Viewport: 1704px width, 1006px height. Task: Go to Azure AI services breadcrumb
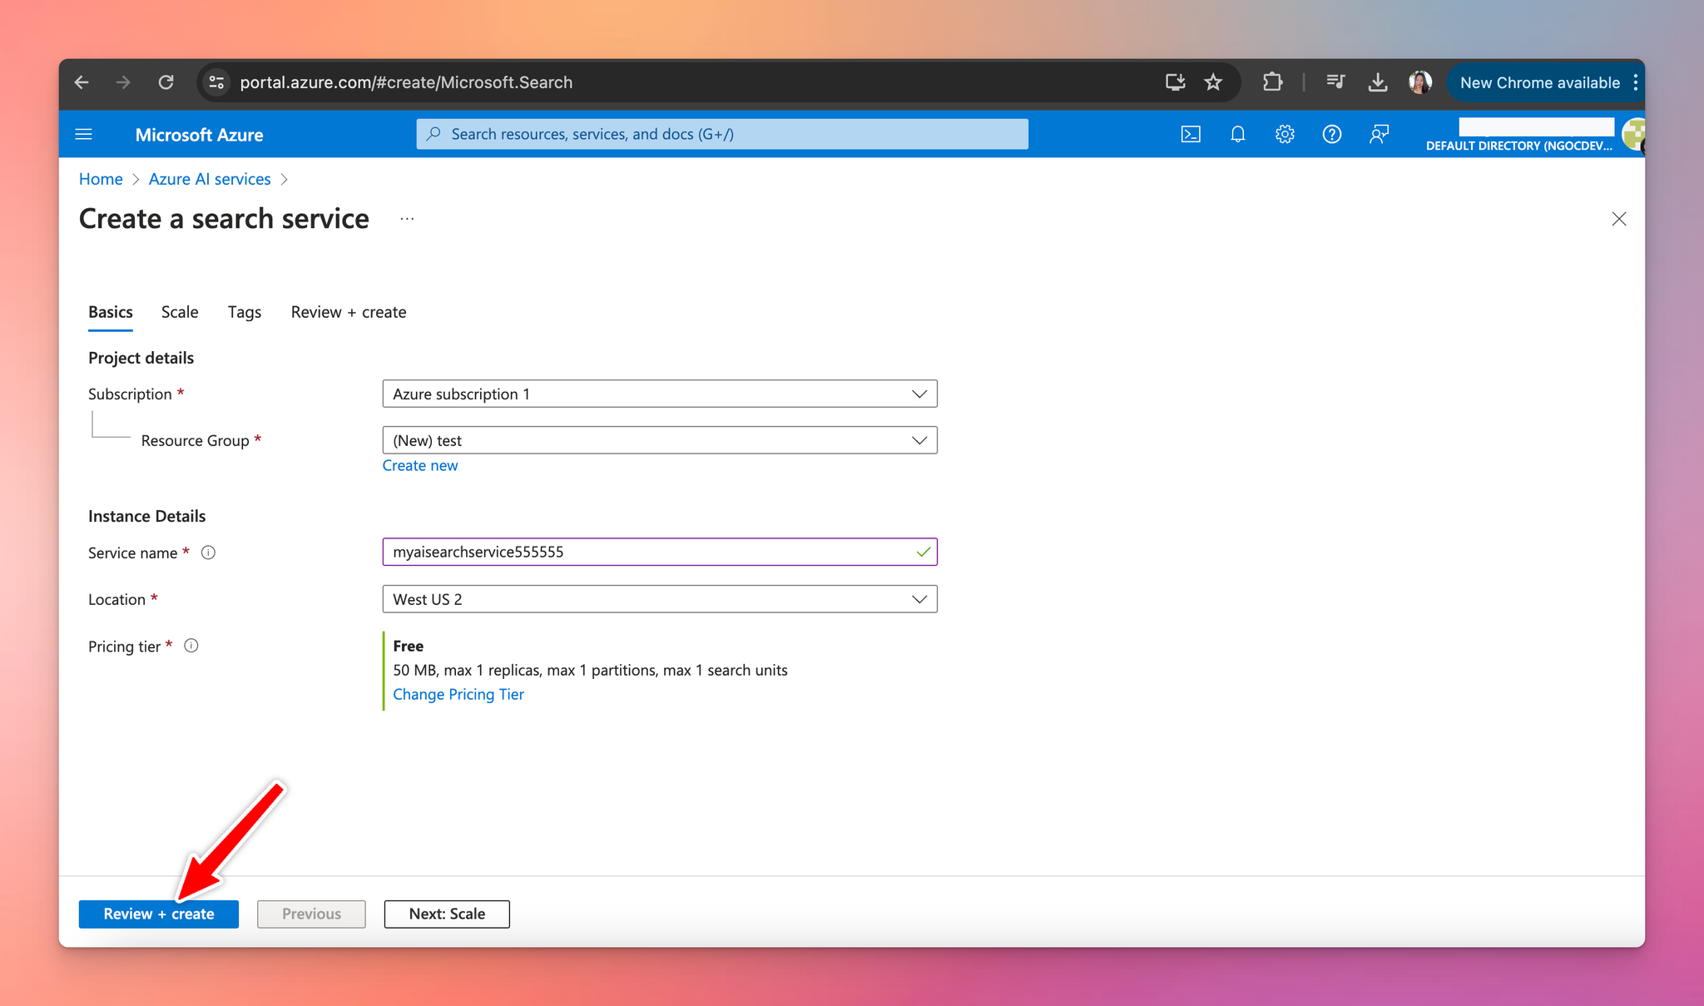[x=210, y=179]
